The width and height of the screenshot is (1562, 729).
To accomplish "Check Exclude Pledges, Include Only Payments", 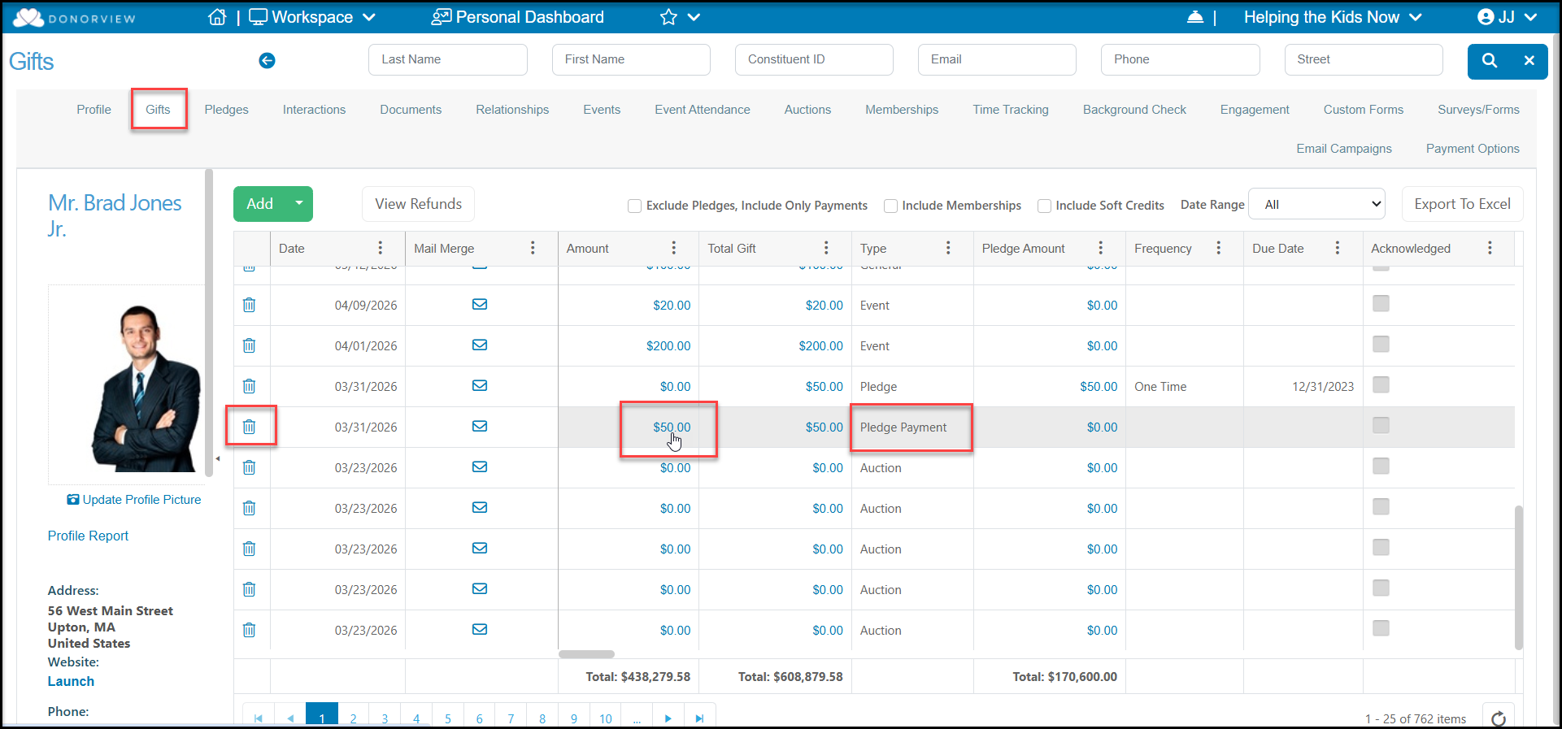I will click(634, 206).
